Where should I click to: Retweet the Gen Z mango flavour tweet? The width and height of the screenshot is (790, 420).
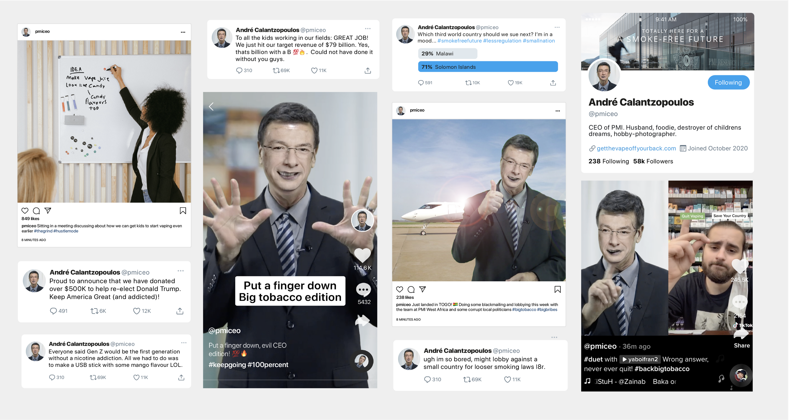pos(98,377)
